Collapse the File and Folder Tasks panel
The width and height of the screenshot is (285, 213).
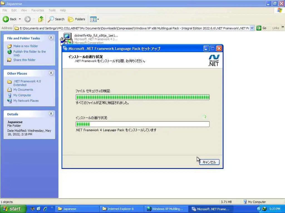pos(51,38)
